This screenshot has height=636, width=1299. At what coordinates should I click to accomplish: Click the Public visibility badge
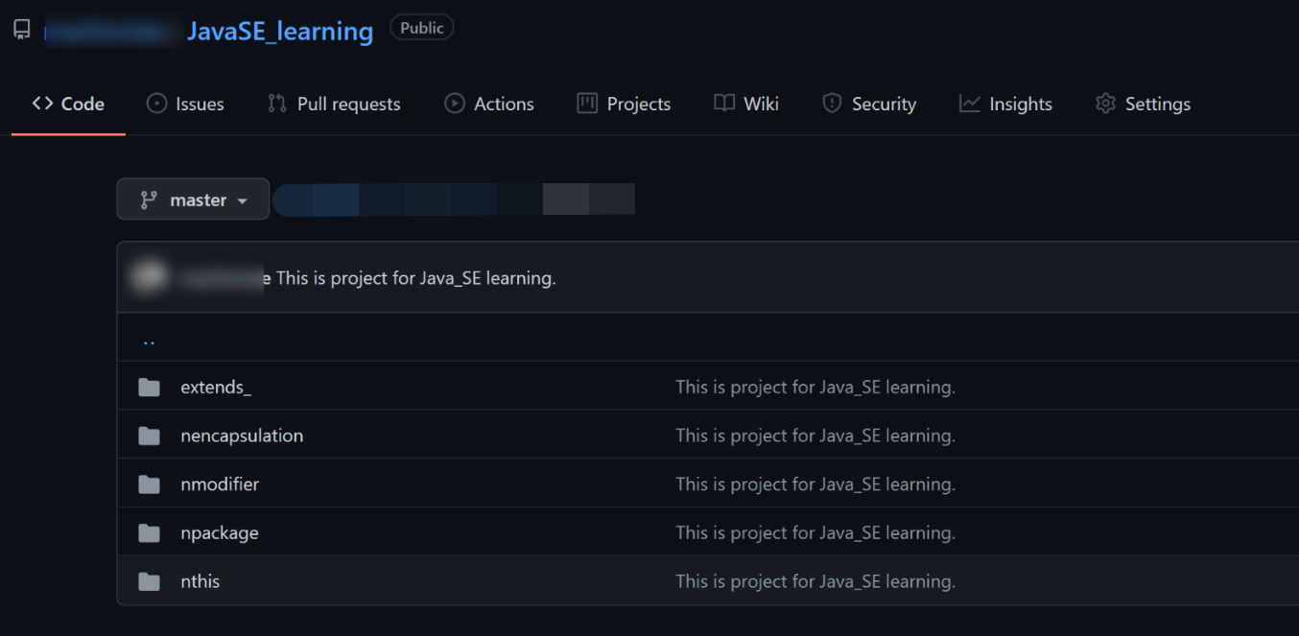pyautogui.click(x=422, y=29)
